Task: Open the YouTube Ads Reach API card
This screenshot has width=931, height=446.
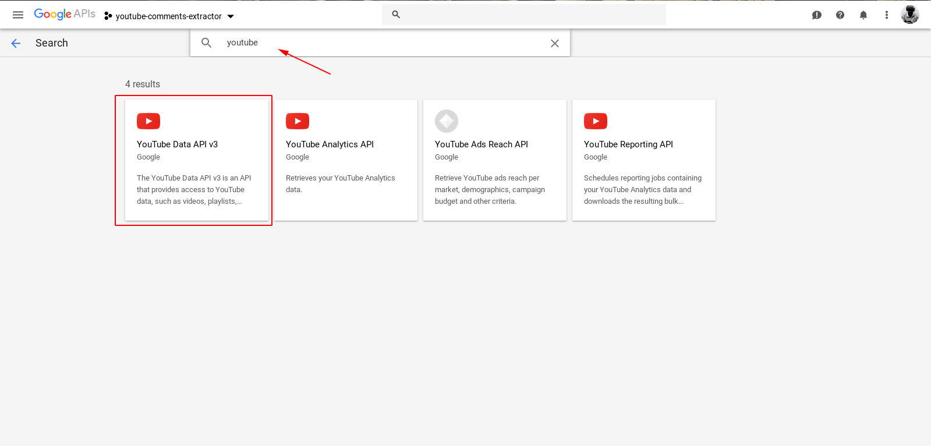Action: (x=494, y=160)
